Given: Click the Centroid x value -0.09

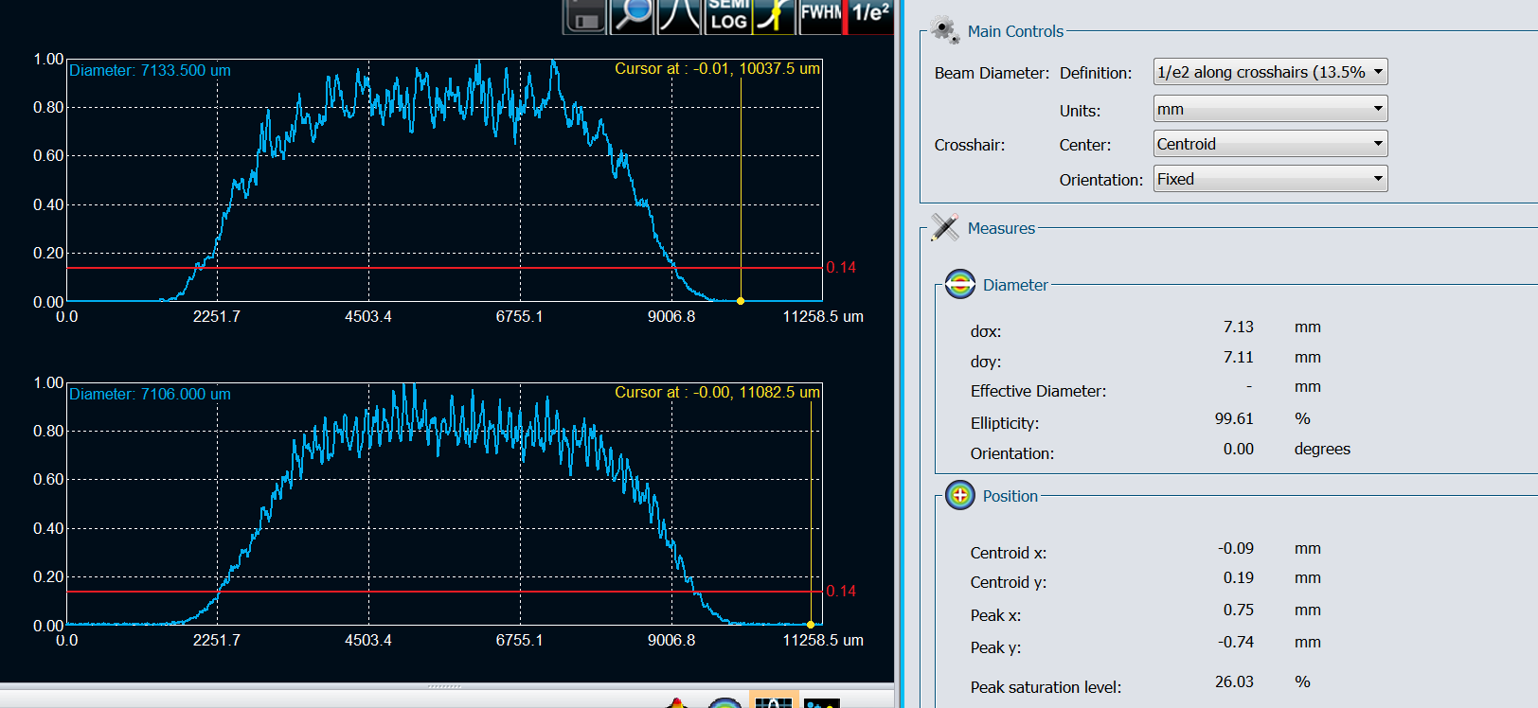Looking at the screenshot, I should (x=1236, y=548).
